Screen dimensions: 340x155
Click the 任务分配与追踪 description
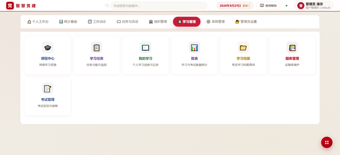click(96, 65)
